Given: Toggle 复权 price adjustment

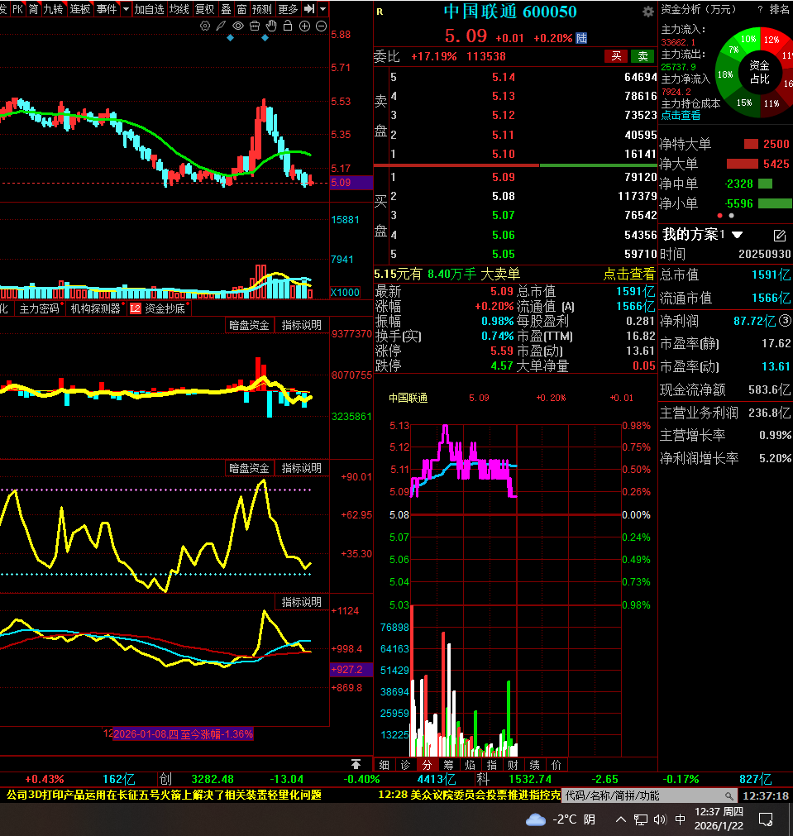Looking at the screenshot, I should coord(205,9).
